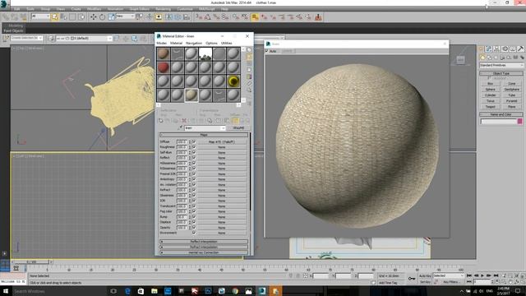
Task: Switch command panel to Modify tab
Action: [489, 49]
